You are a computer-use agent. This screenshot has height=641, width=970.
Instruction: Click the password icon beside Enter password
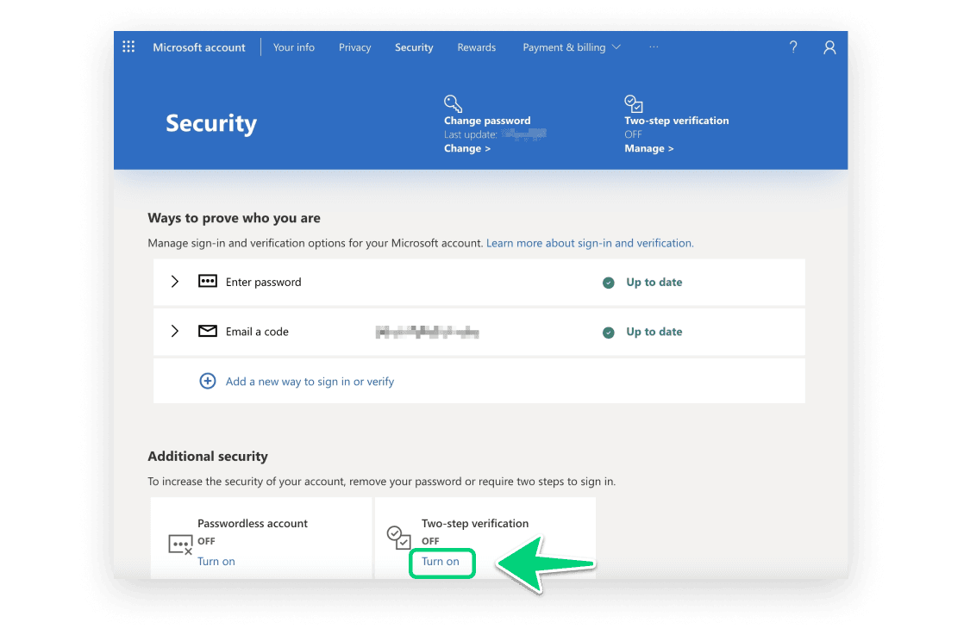click(208, 282)
